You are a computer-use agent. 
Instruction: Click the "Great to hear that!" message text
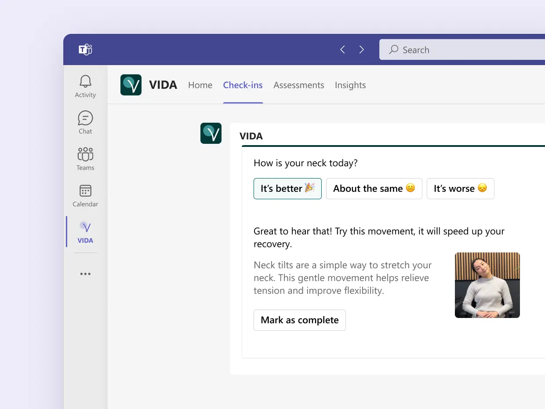click(379, 237)
